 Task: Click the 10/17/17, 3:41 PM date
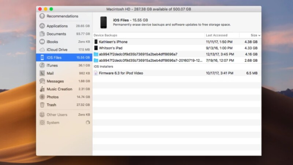pyautogui.click(x=219, y=73)
